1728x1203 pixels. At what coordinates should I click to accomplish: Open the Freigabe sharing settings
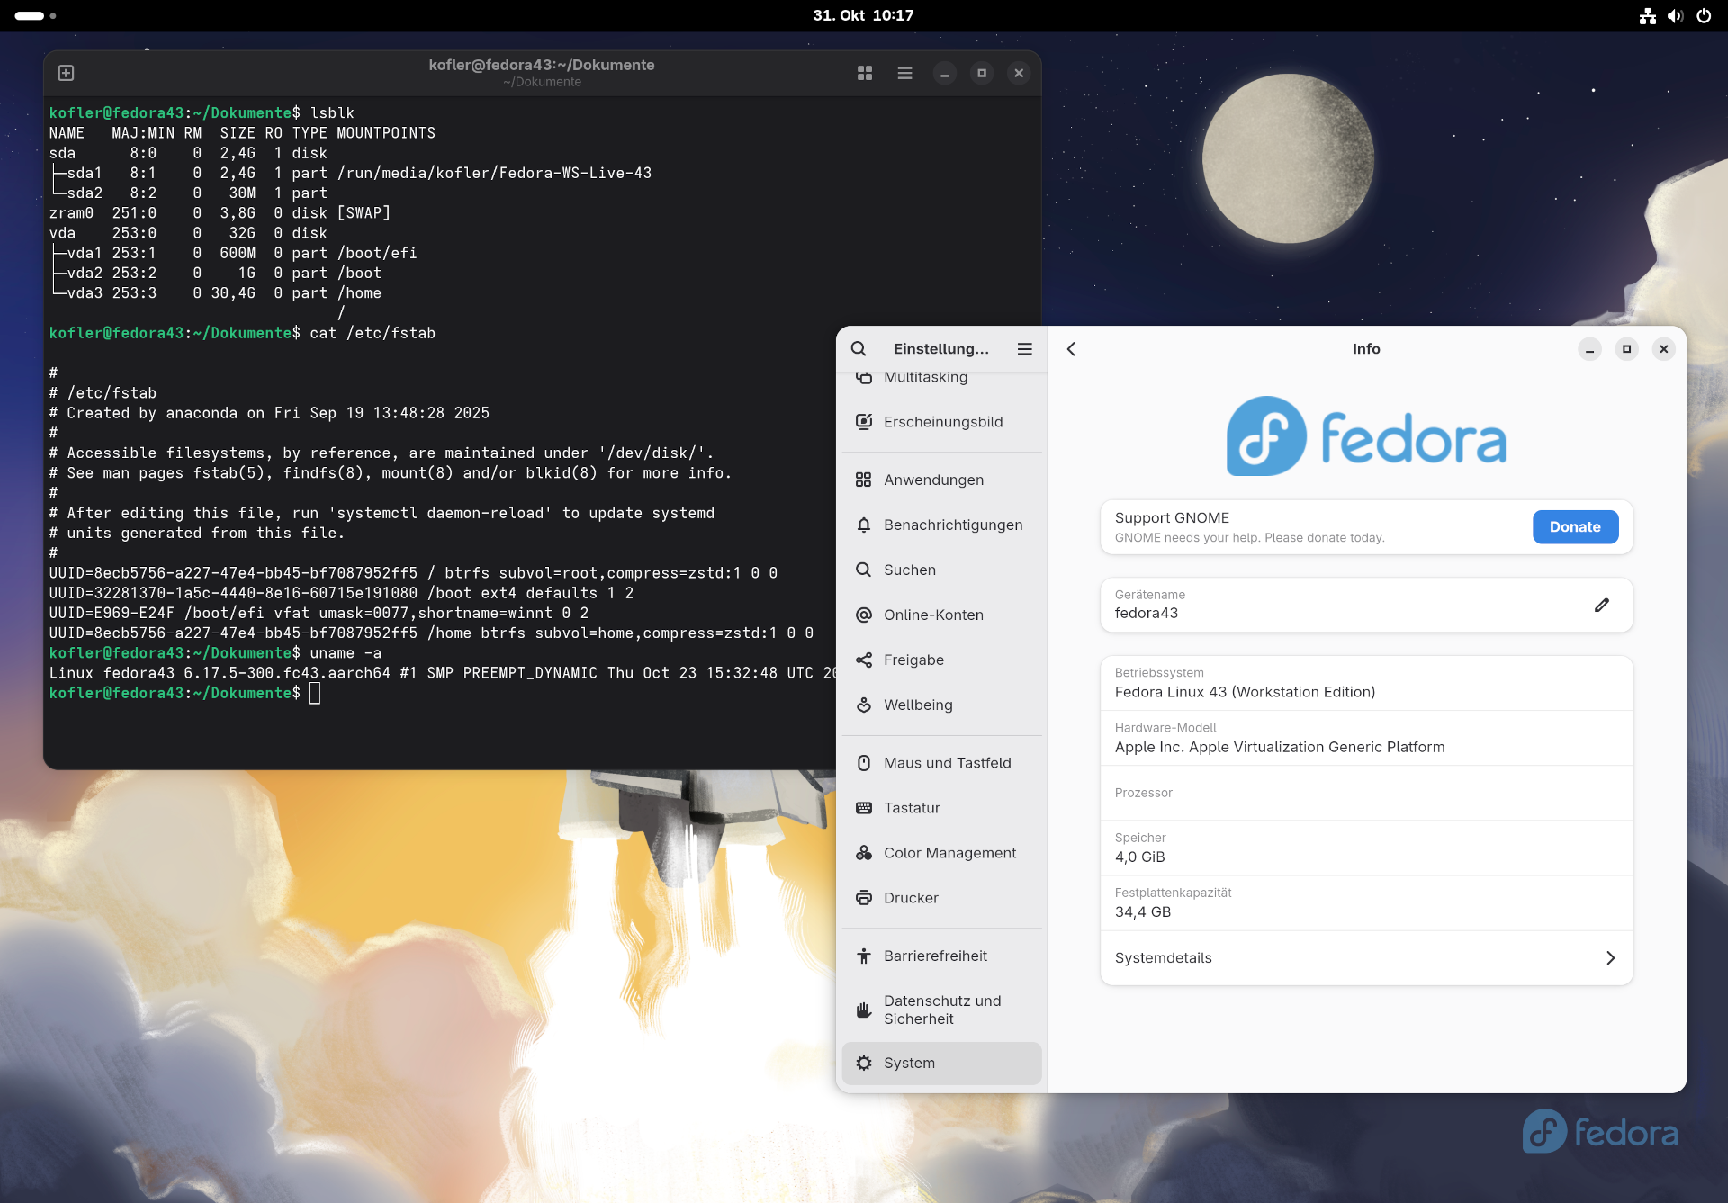click(913, 660)
